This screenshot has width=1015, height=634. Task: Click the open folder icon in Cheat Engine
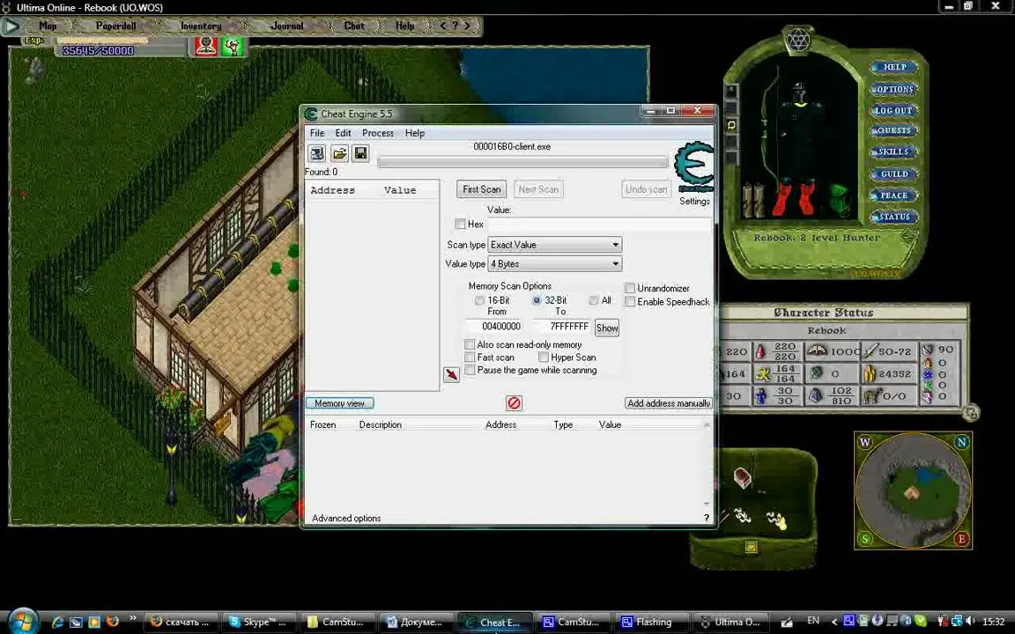click(x=339, y=153)
